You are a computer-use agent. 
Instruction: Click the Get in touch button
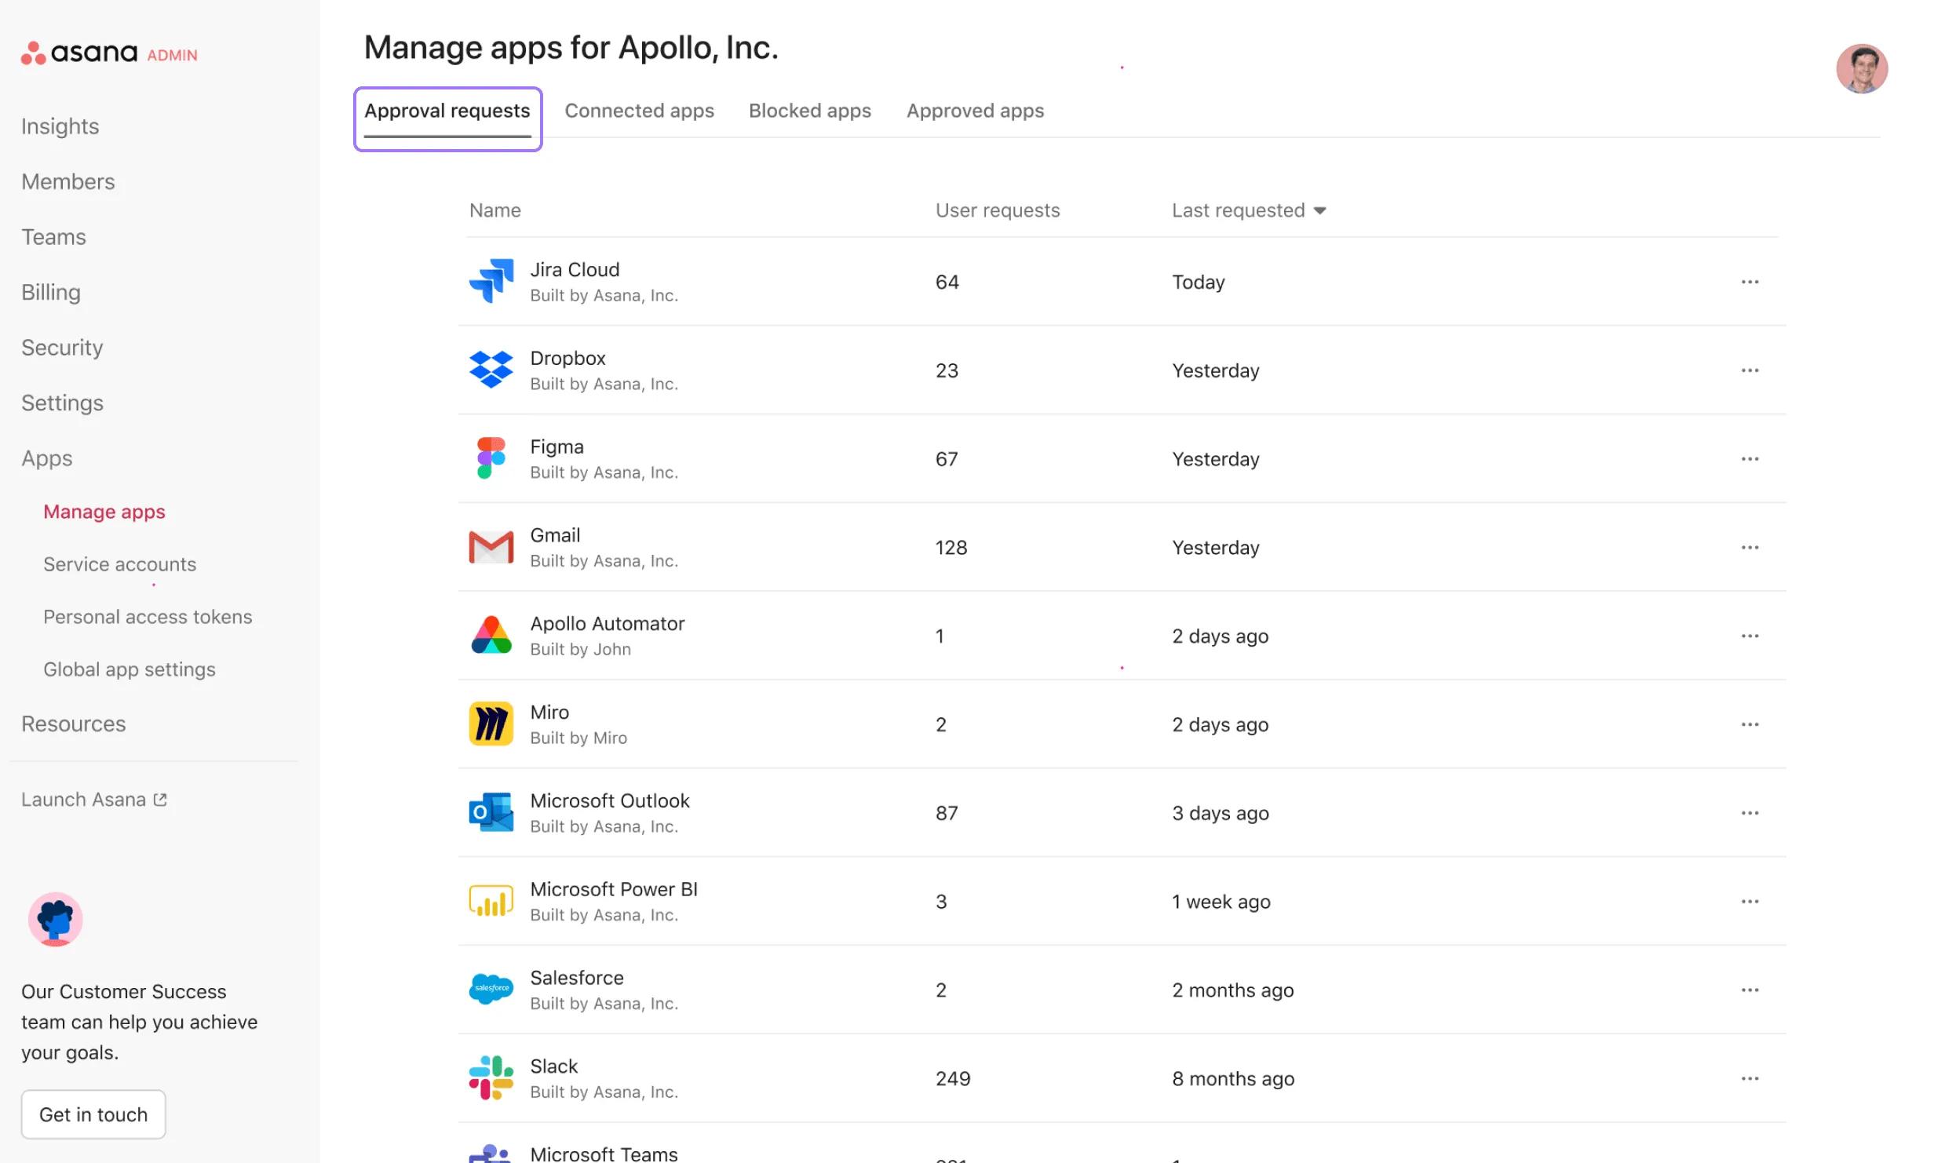click(x=93, y=1114)
